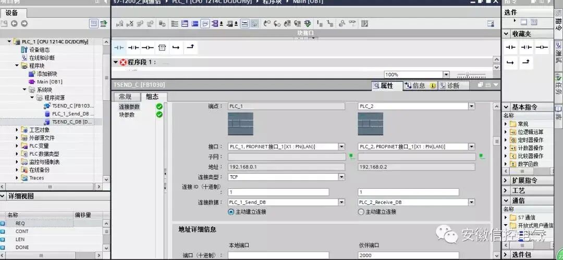Open PLC_2 端点 endpoint dropdown
Screen dimensions: 563x260
[471, 107]
